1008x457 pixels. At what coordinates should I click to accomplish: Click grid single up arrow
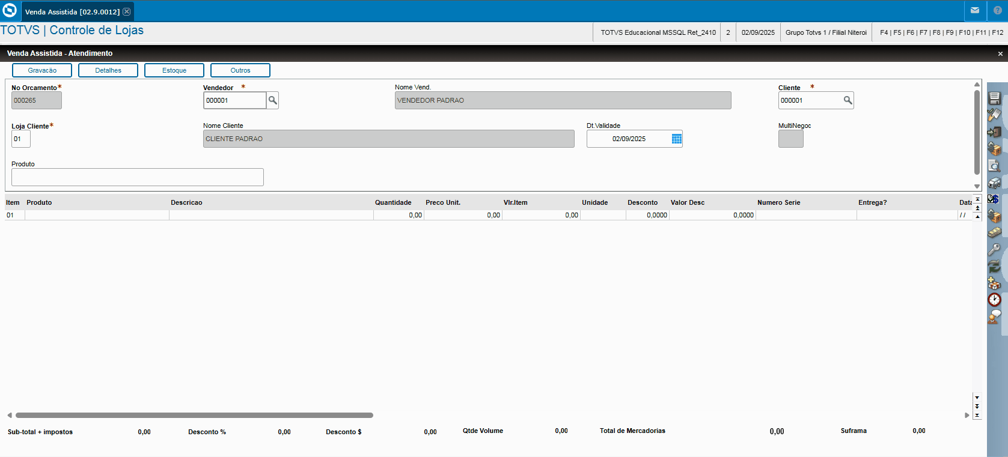977,216
